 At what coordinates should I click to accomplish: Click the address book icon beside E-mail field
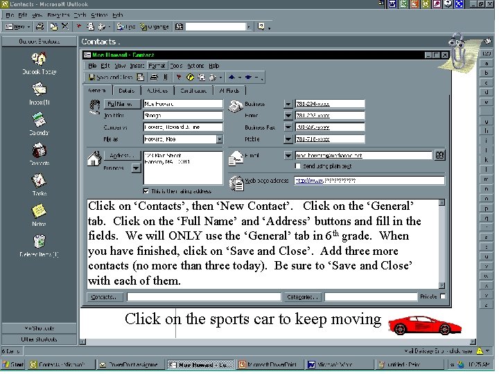(439, 156)
